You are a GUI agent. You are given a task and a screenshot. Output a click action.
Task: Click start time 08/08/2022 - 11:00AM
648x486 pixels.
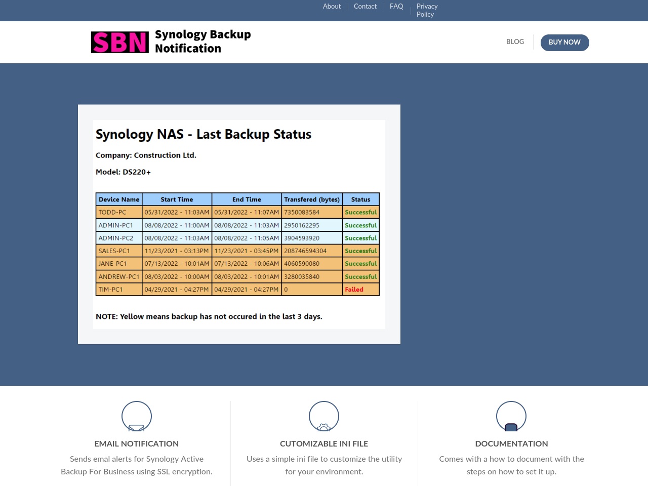[177, 225]
